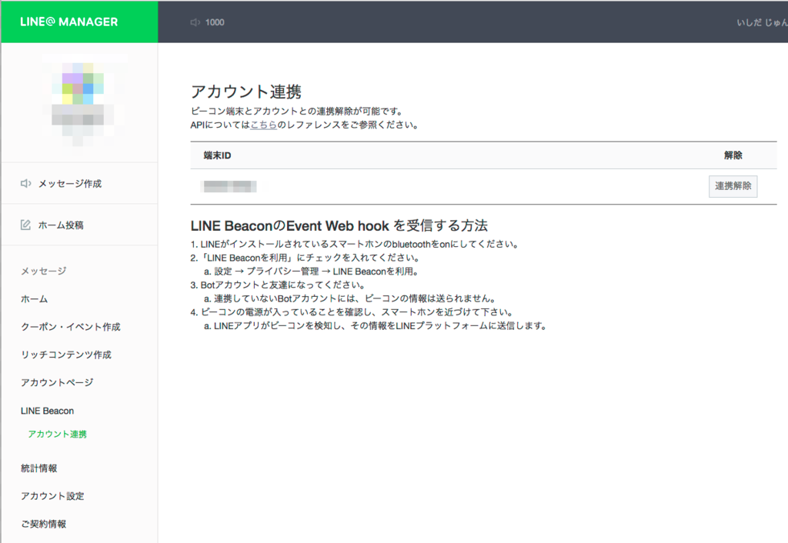
Task: Click the 連携解除 button
Action: point(733,186)
